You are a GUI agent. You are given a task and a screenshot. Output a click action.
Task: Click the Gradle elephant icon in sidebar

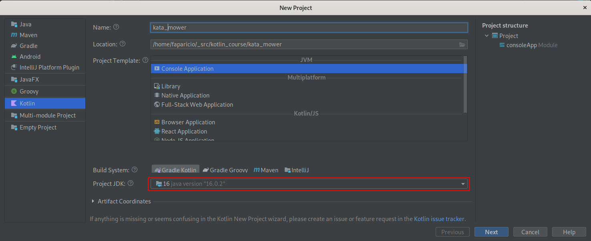(14, 46)
